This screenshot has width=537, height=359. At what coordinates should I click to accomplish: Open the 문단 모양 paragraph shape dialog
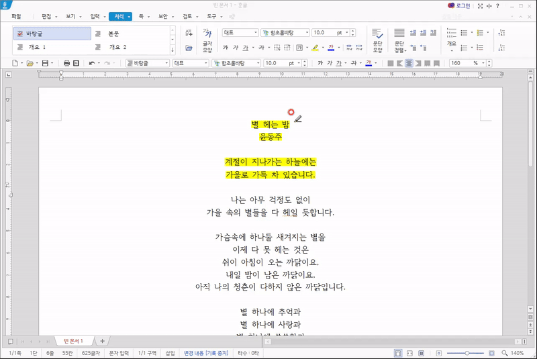point(377,40)
